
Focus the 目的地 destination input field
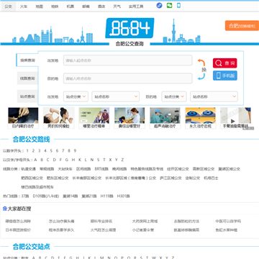point(127,78)
